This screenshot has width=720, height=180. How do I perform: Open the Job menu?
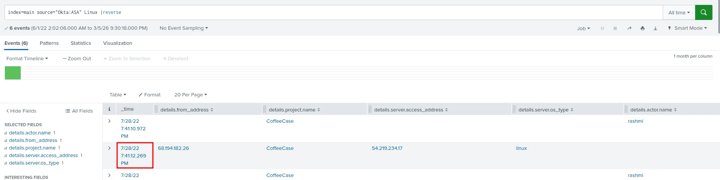point(583,28)
